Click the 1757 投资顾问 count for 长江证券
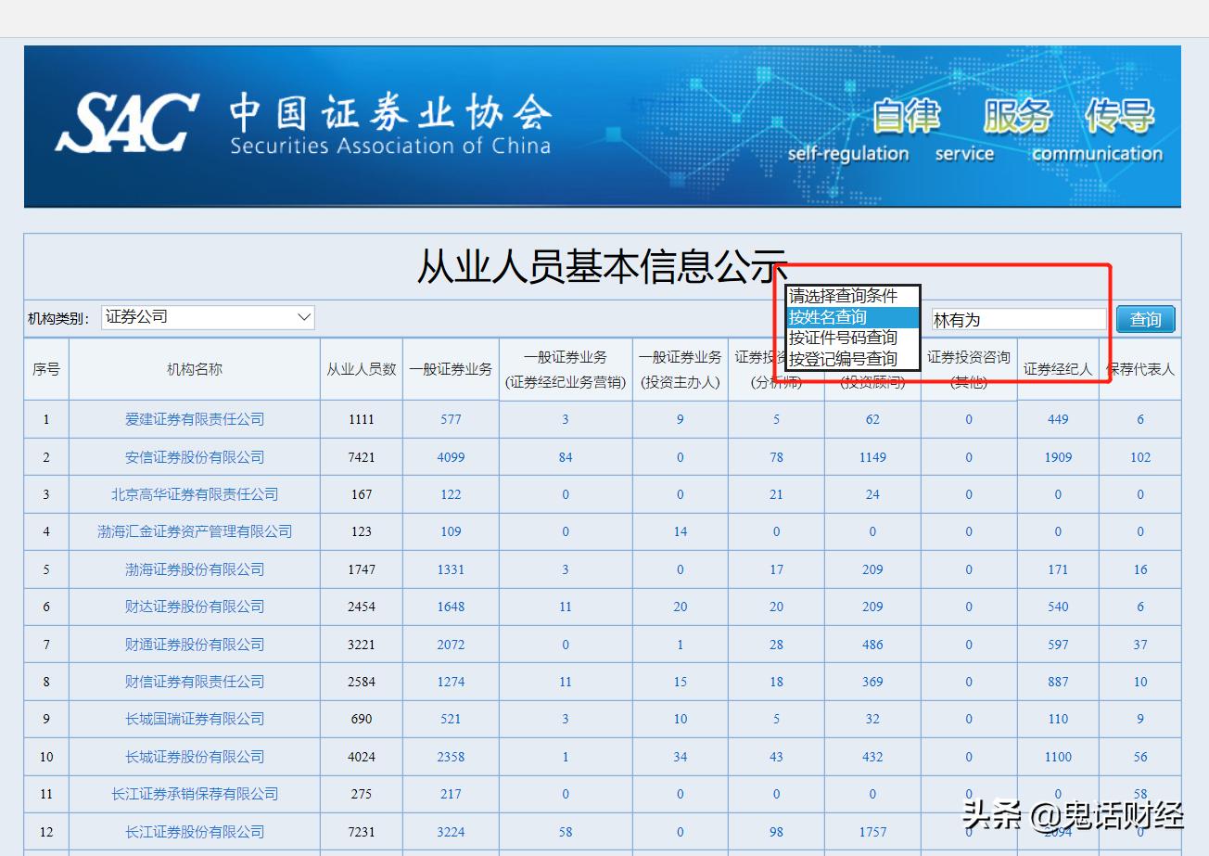 pyautogui.click(x=872, y=831)
